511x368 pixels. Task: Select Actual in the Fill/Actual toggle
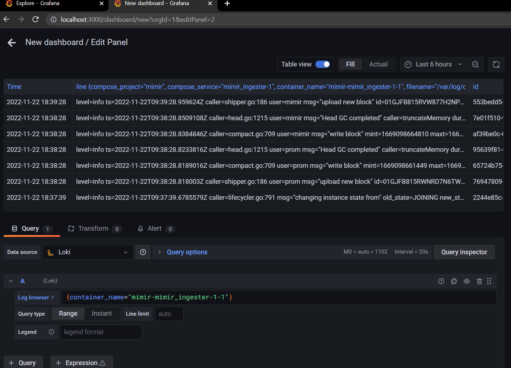coord(378,64)
